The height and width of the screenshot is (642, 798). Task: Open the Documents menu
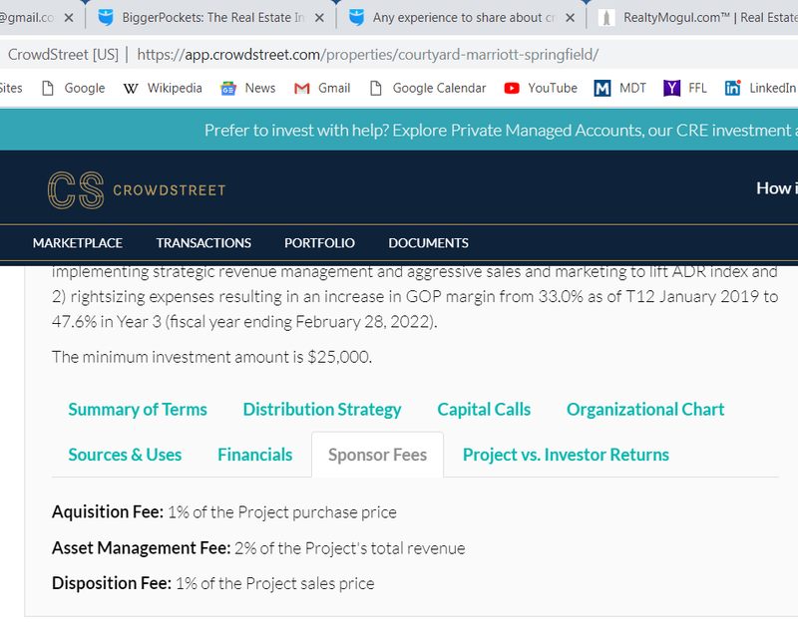click(x=429, y=243)
